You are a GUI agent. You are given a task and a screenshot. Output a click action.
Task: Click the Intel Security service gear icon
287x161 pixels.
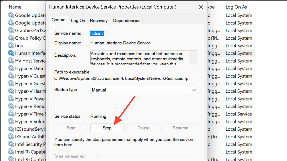pyautogui.click(x=11, y=144)
